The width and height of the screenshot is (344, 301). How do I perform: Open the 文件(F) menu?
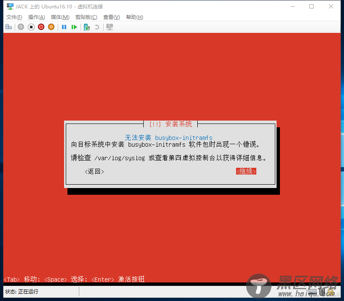pos(14,17)
